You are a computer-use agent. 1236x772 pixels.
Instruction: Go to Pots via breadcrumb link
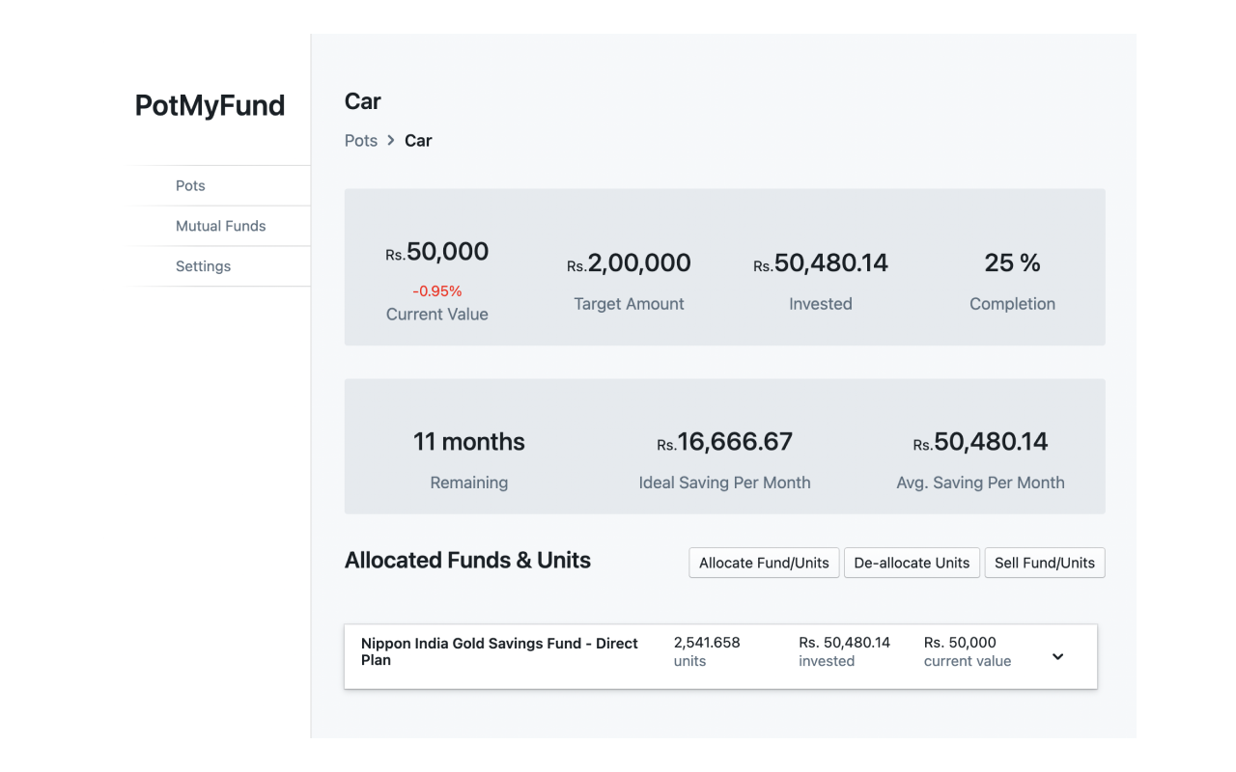(361, 141)
